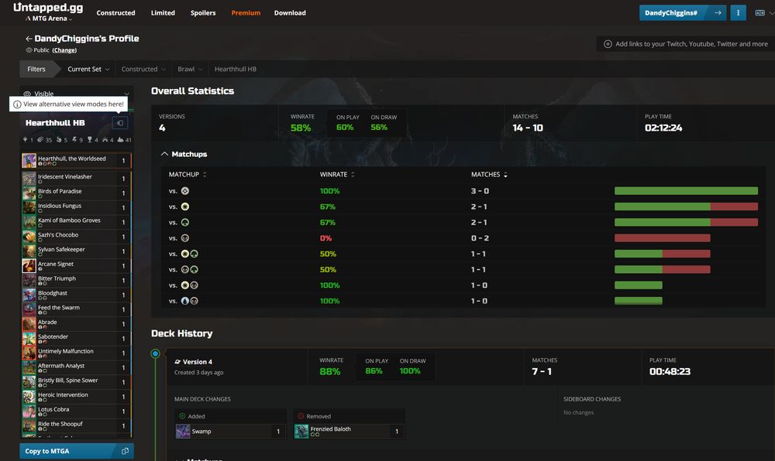Select the Lotus Cobra card row

[77, 411]
